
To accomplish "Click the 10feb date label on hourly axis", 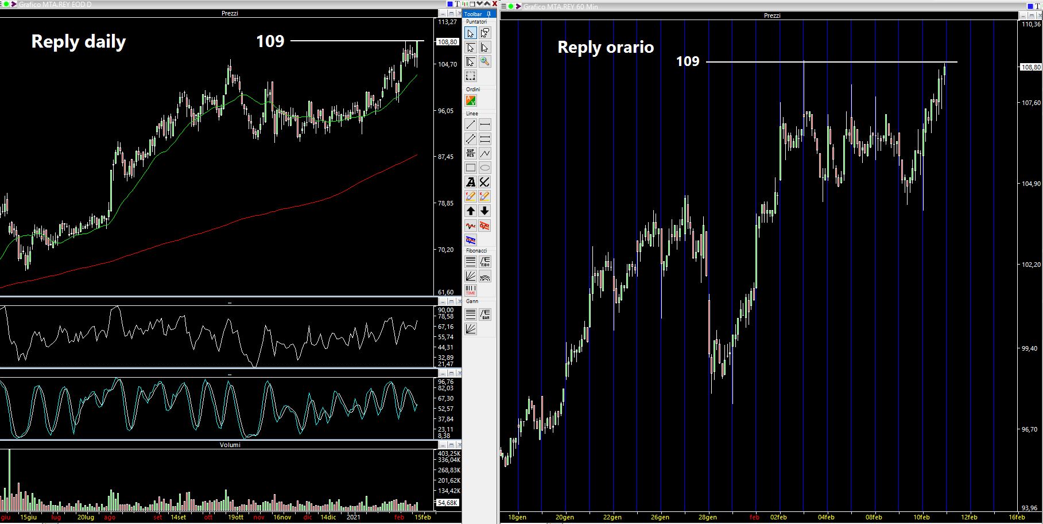I will pyautogui.click(x=921, y=517).
